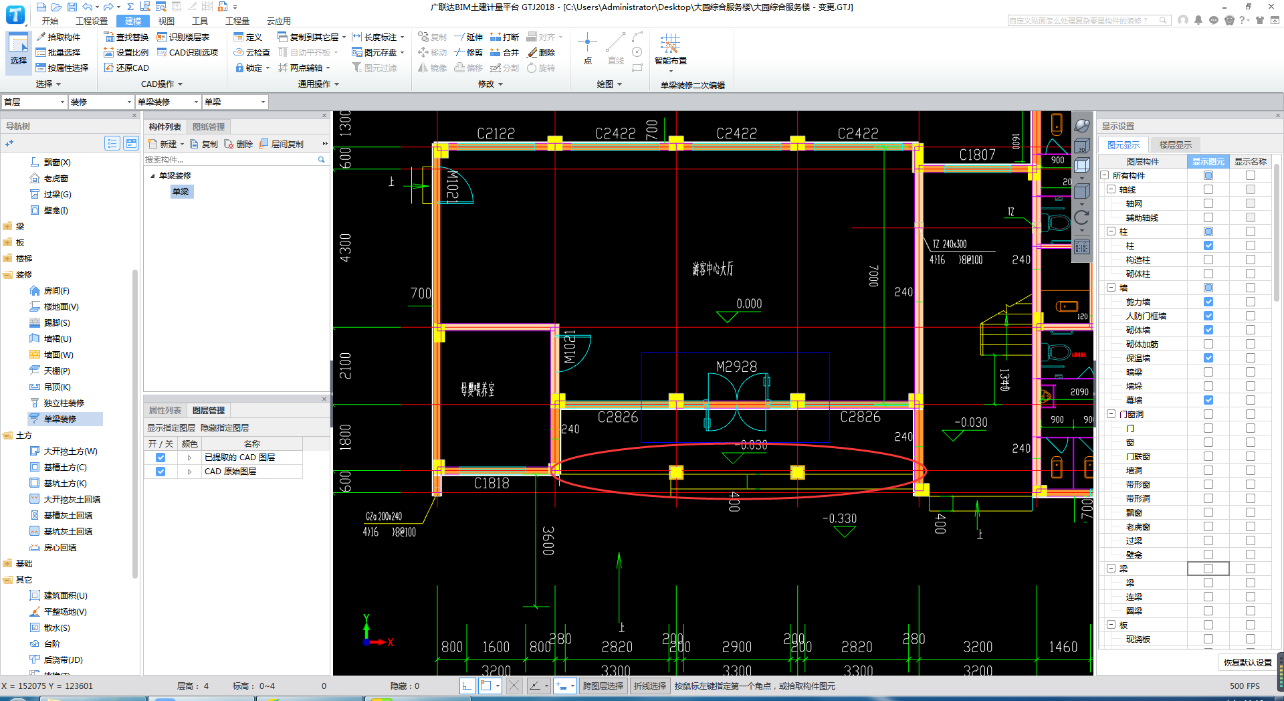Click 显示指定图层 button

(x=171, y=428)
